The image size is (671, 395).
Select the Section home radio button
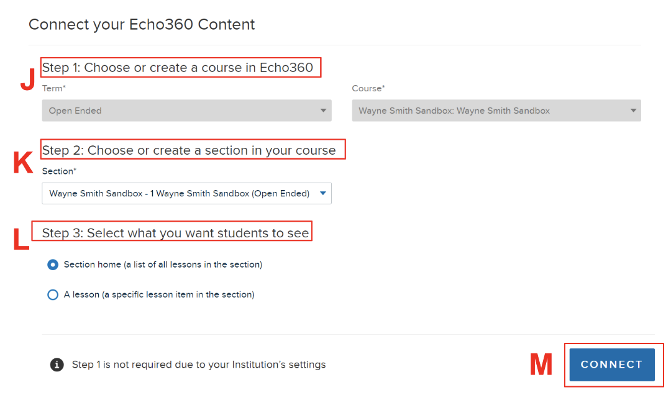pyautogui.click(x=53, y=265)
